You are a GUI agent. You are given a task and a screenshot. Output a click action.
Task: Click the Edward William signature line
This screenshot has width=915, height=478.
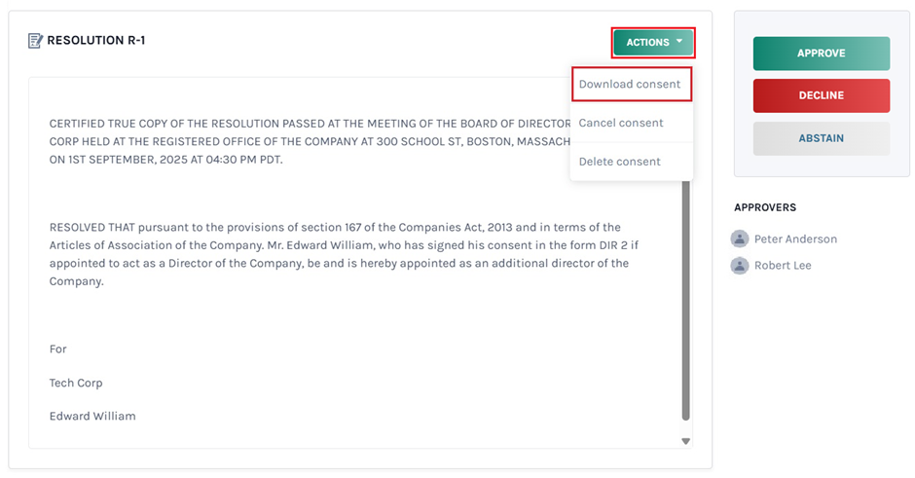[92, 416]
